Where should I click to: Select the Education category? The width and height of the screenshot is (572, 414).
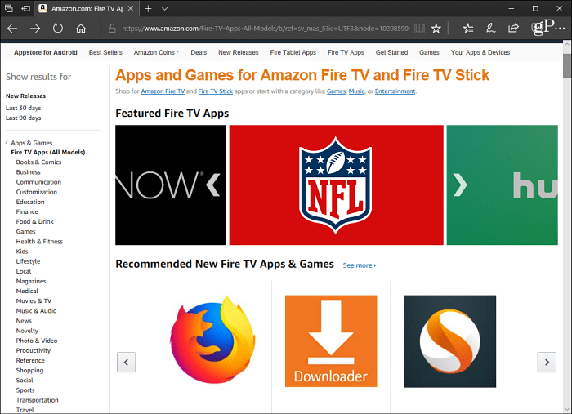[30, 202]
